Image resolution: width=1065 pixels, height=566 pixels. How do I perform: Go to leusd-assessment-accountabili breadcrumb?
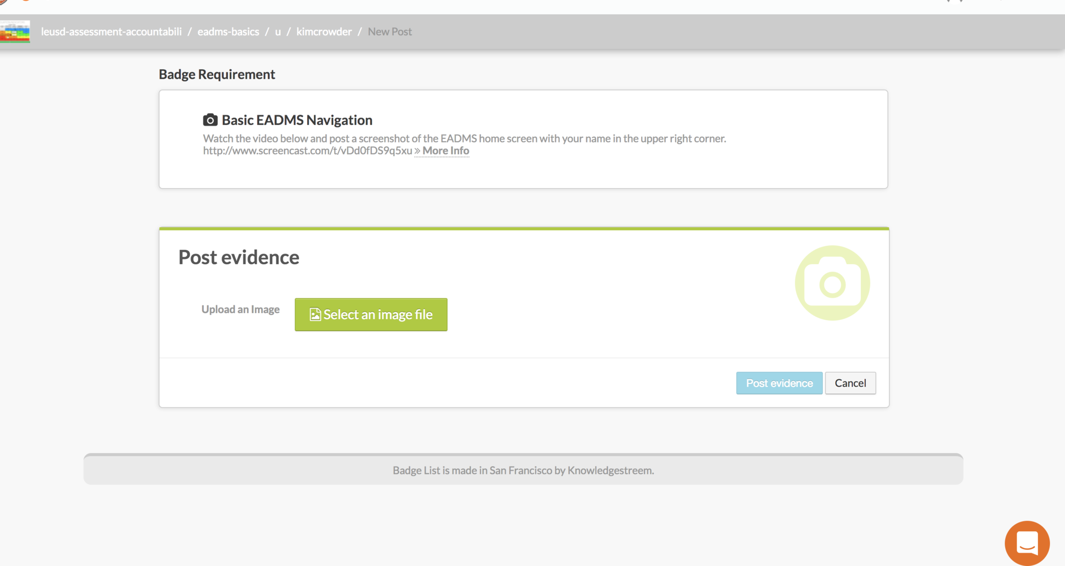point(111,32)
